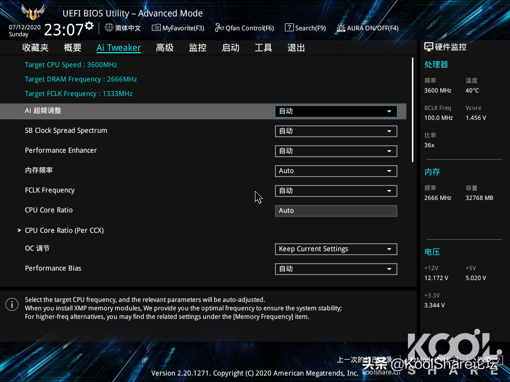Click the 32768 MB capacity value
510x382 pixels.
(x=480, y=198)
